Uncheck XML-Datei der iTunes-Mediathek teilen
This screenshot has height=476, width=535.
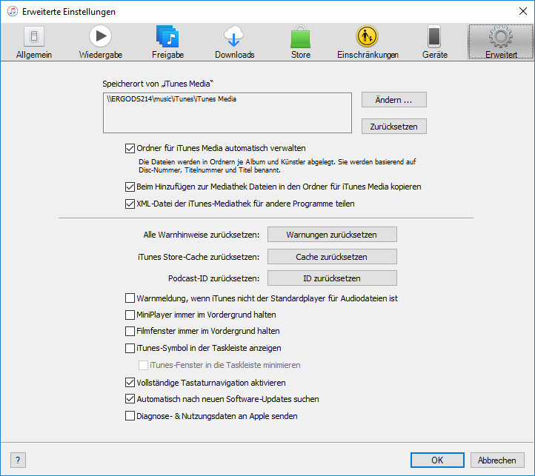point(130,204)
